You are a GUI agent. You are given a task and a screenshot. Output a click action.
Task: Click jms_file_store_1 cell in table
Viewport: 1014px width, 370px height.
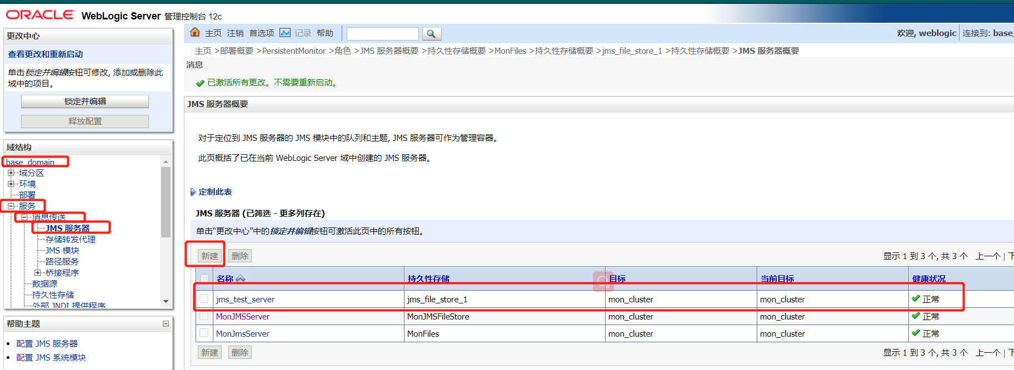[437, 300]
